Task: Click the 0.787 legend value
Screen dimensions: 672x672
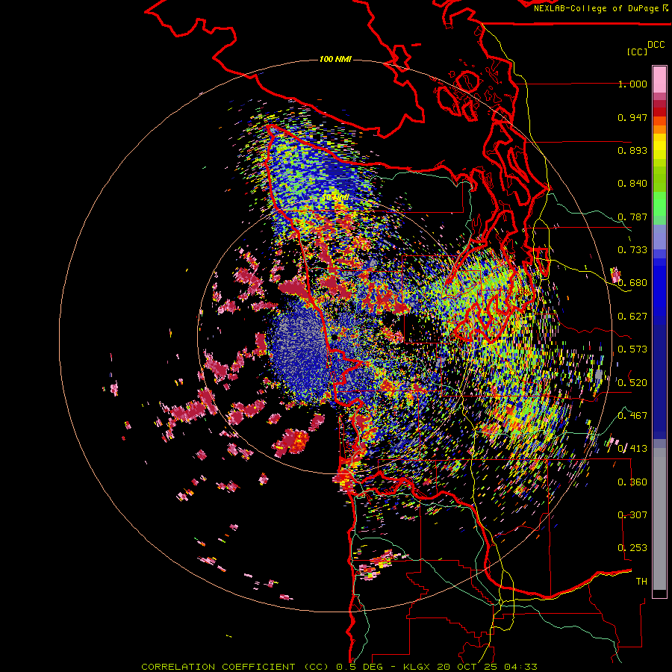Action: point(632,217)
